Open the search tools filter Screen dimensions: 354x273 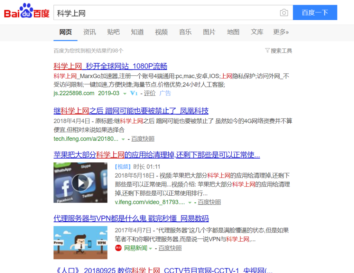click(278, 50)
